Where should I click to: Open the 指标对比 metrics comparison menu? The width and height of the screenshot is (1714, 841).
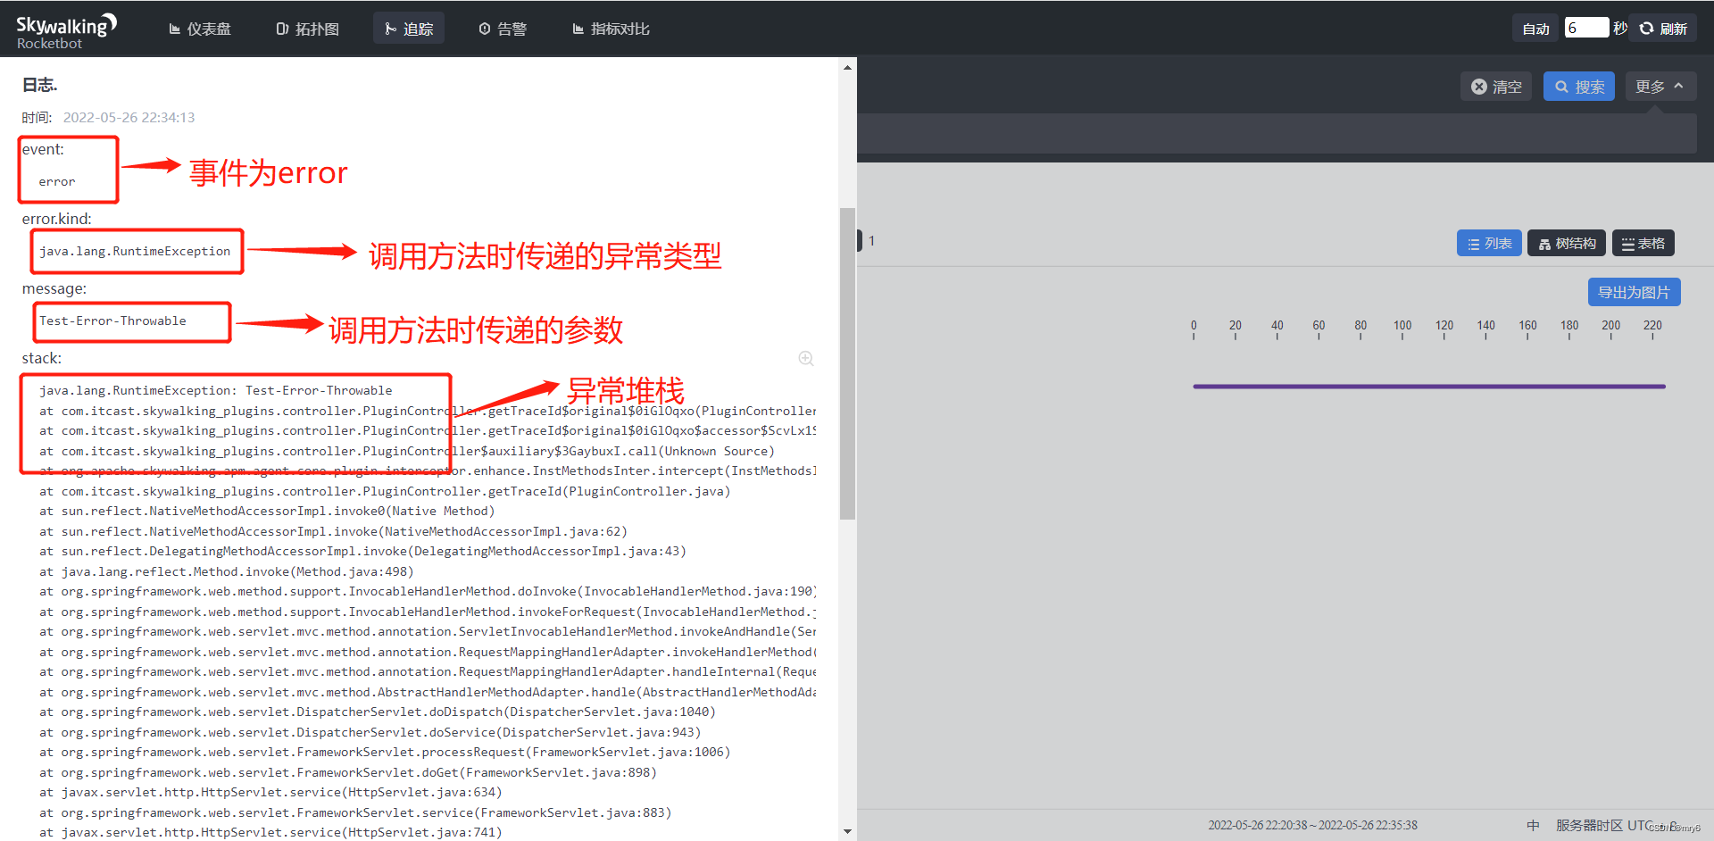[612, 29]
